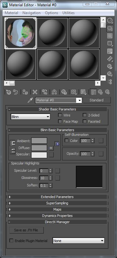Open the Material menu
Screen dimensions: 117x258
11,13
